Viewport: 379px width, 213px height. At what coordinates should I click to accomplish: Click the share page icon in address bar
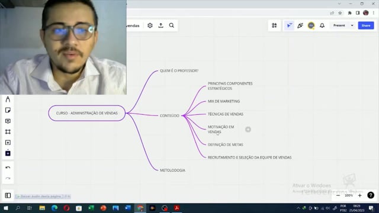(x=332, y=13)
